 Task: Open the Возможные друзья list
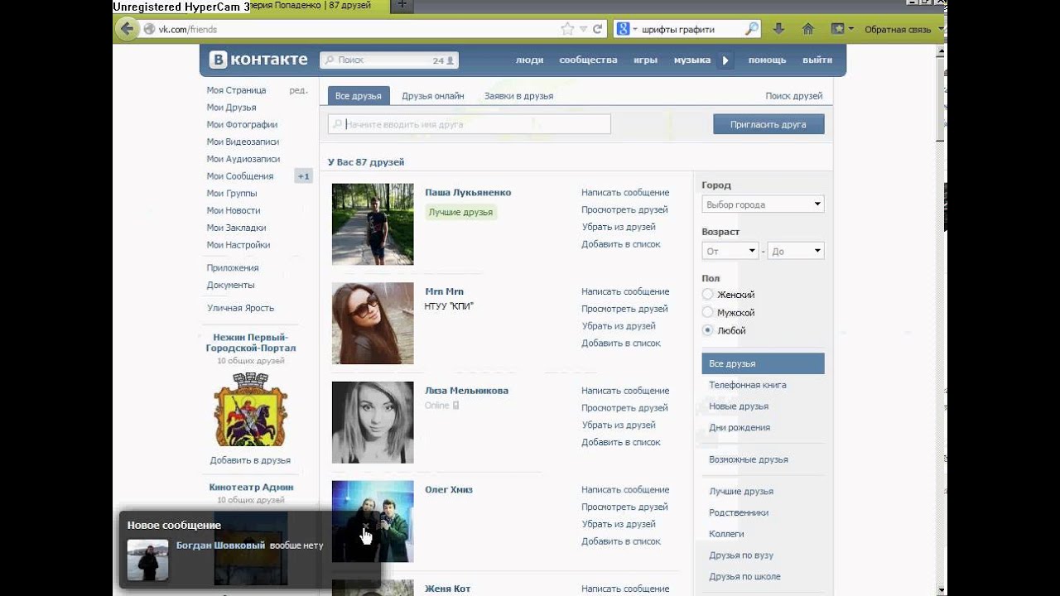(749, 459)
